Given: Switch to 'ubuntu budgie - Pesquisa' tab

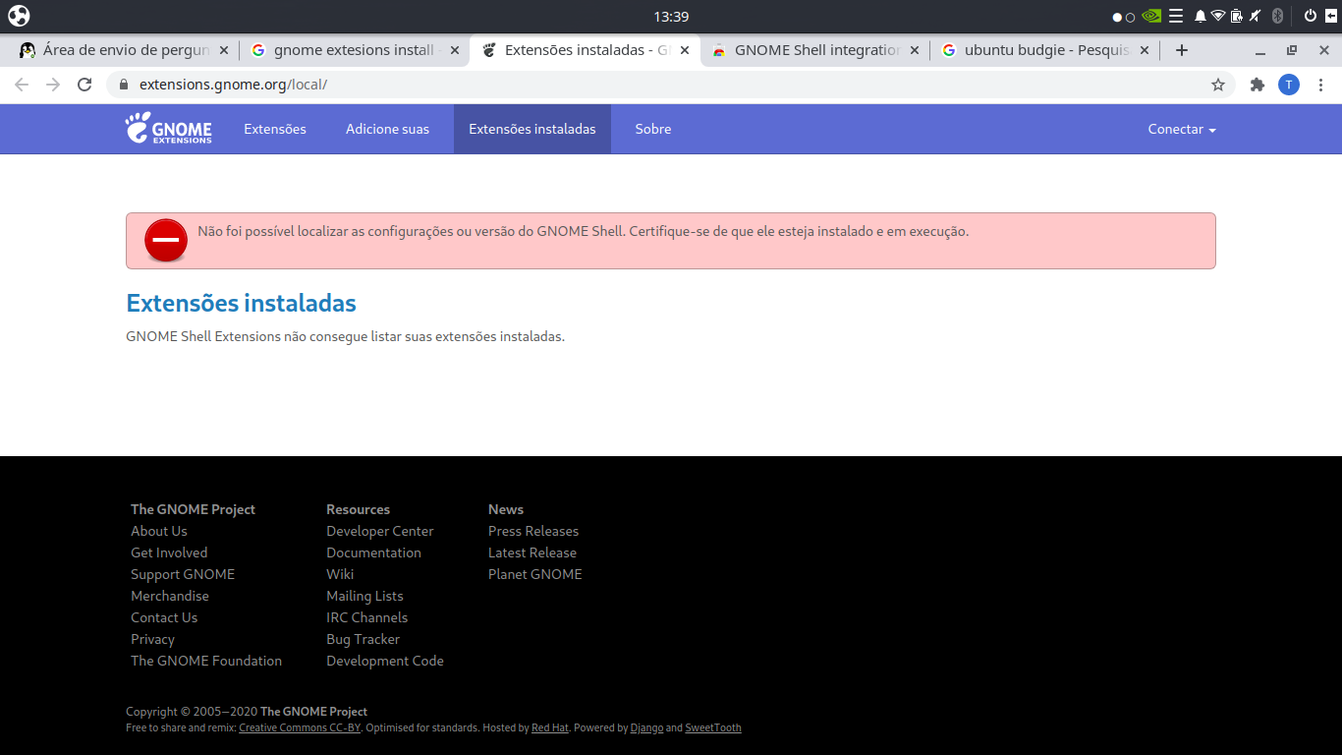Looking at the screenshot, I should click(1045, 50).
